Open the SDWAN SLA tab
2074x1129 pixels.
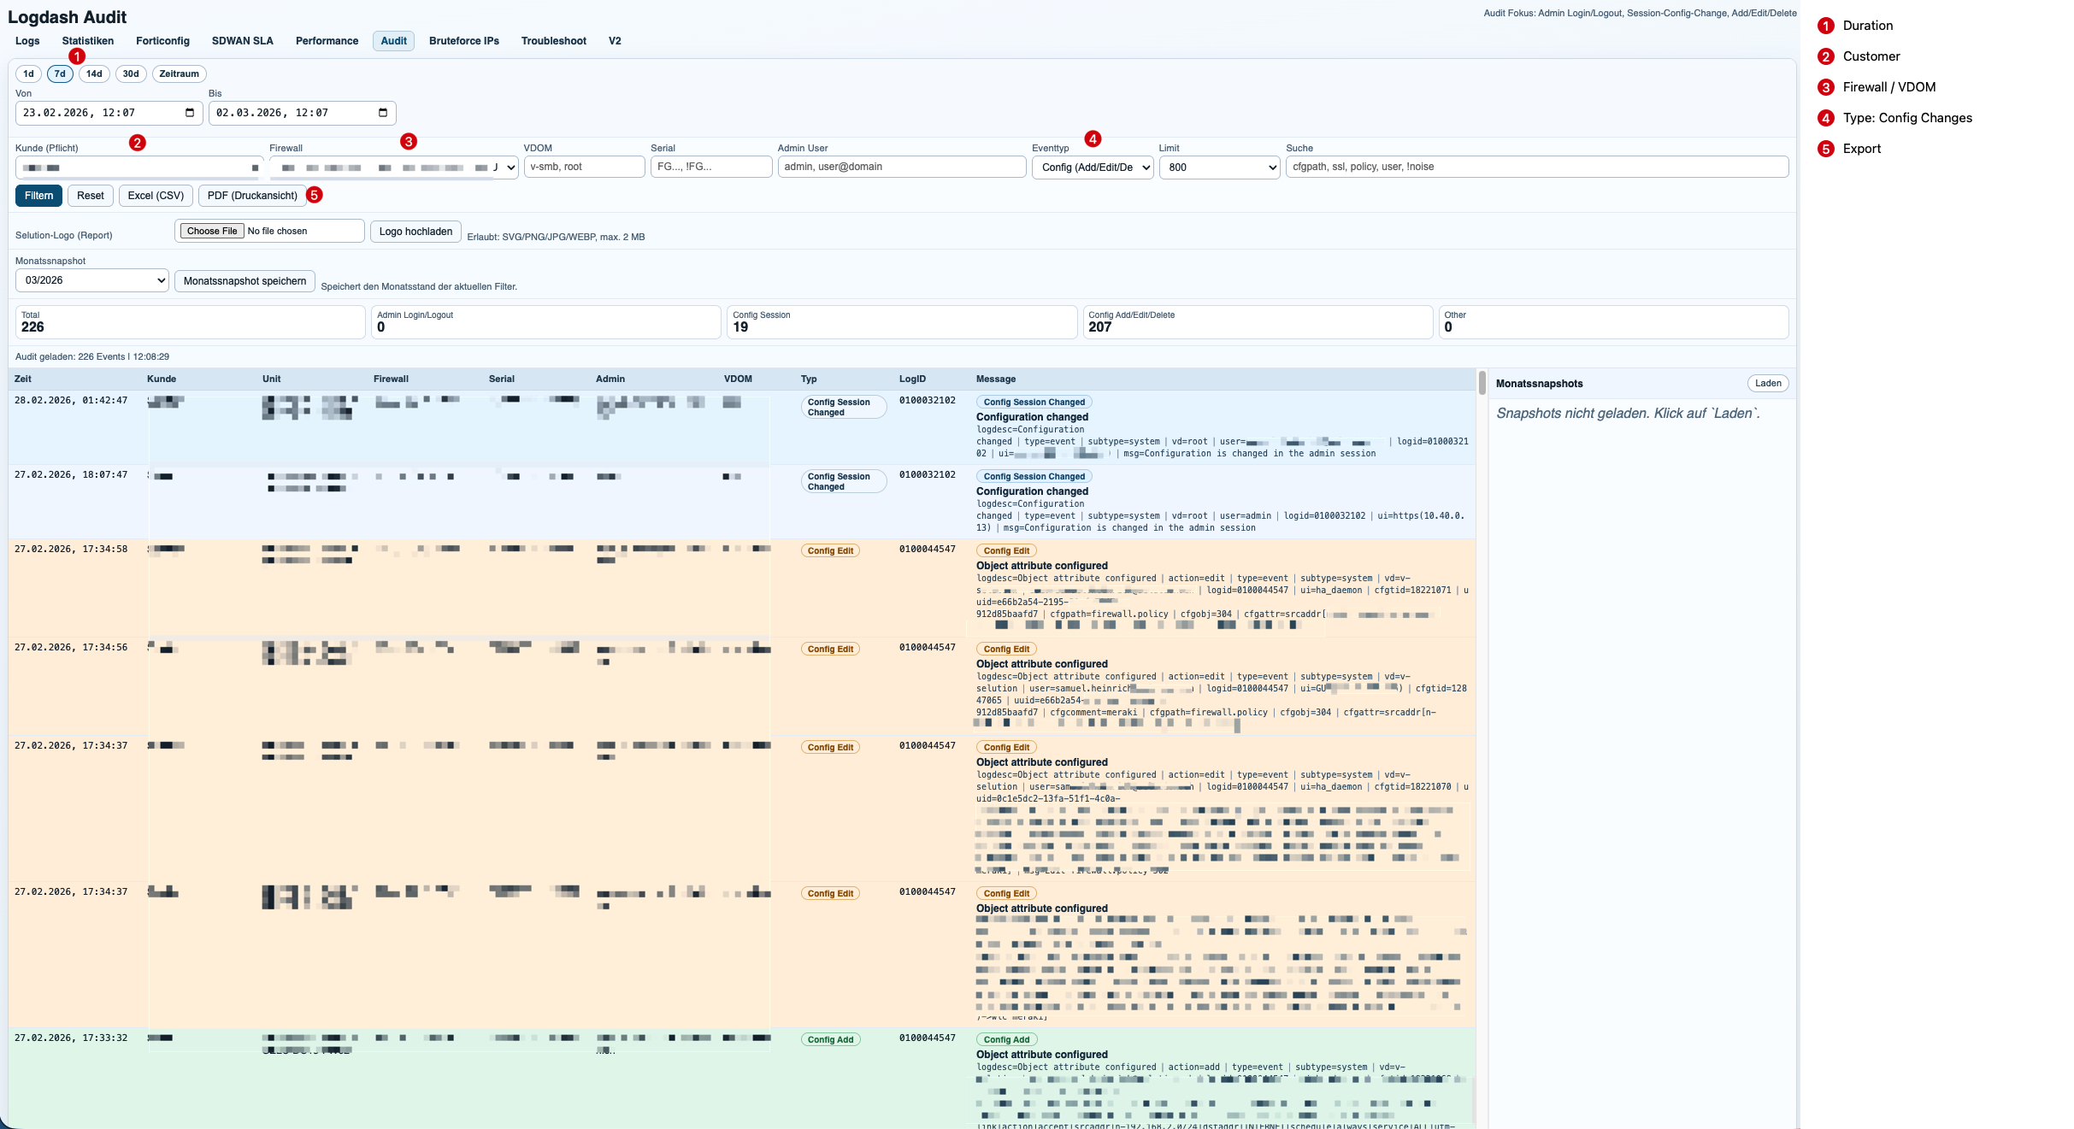242,41
